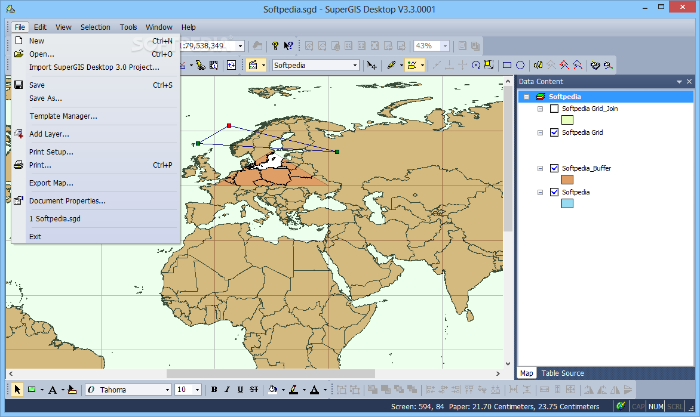Open the map scale dropdown arrow
The image size is (700, 417).
coord(240,46)
